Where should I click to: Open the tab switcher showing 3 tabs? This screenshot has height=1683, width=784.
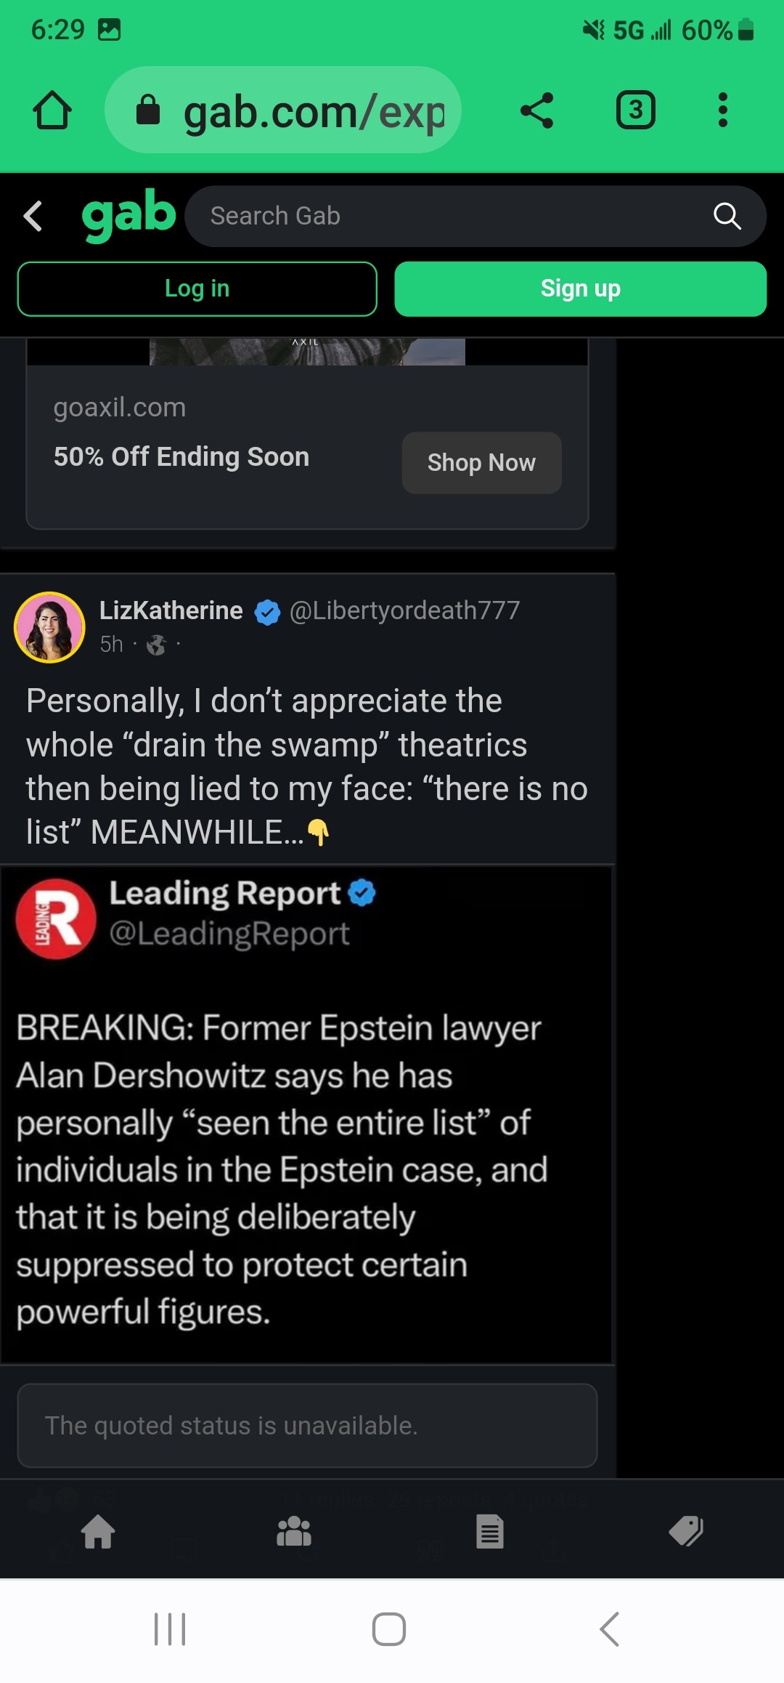(x=635, y=110)
